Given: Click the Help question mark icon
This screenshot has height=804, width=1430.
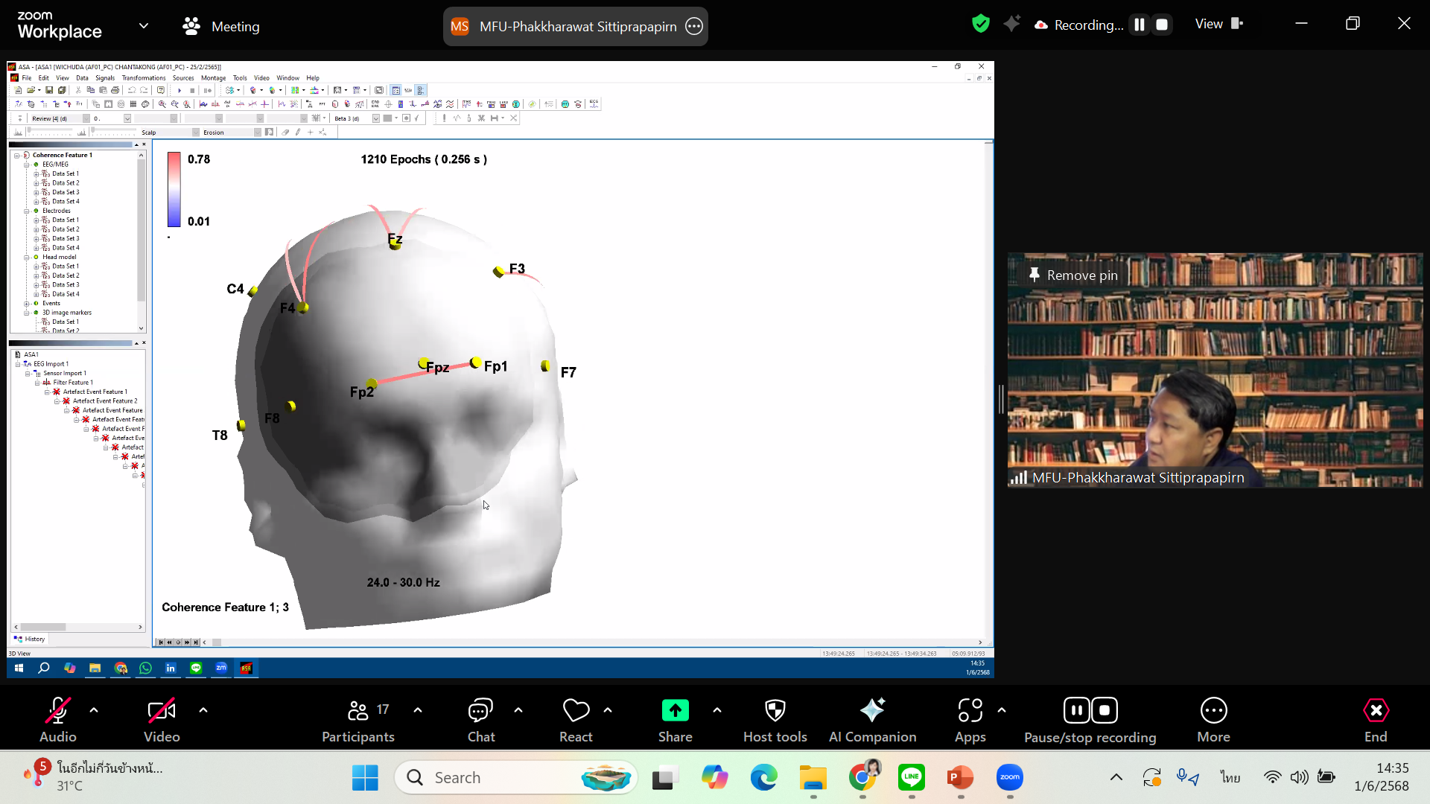Looking at the screenshot, I should pyautogui.click(x=160, y=90).
